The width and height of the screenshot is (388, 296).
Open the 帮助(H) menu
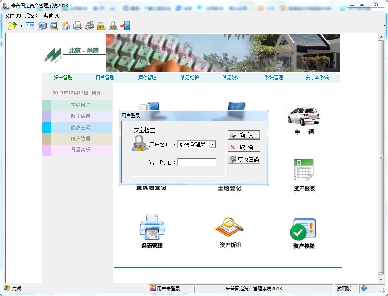[x=52, y=16]
